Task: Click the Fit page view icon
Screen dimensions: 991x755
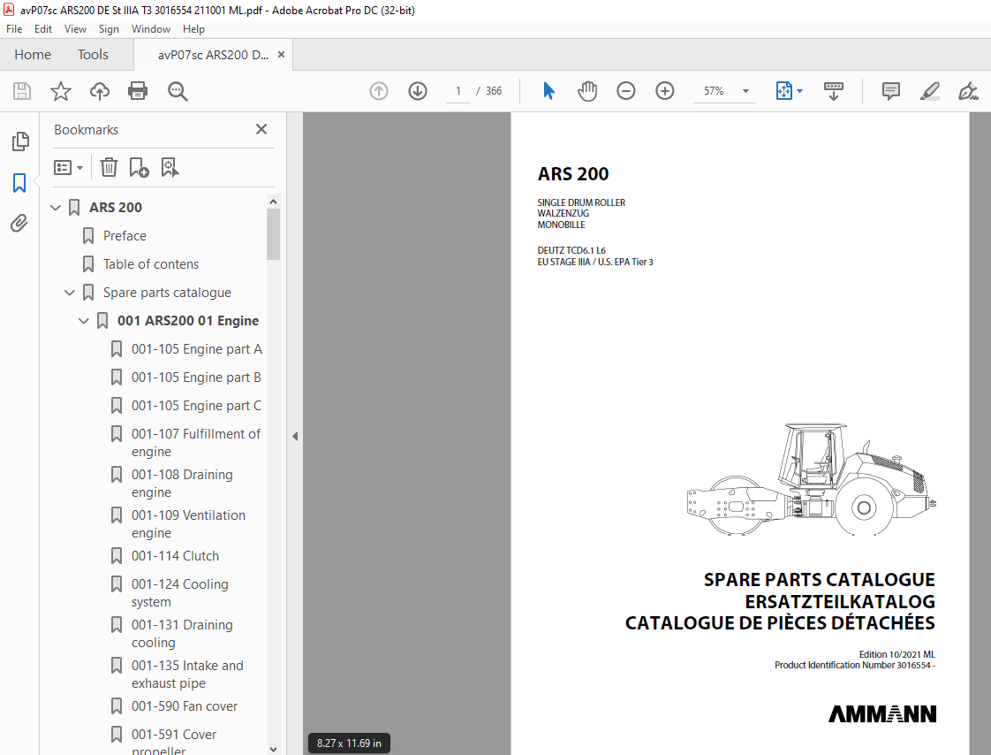Action: [x=783, y=91]
